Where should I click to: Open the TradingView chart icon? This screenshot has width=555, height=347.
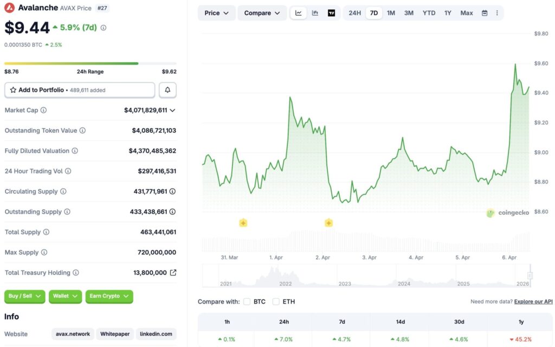331,12
